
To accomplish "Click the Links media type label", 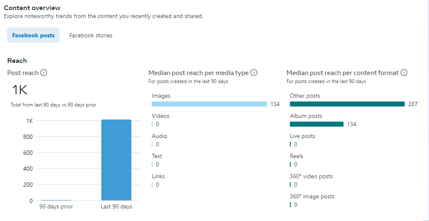I will click(158, 176).
